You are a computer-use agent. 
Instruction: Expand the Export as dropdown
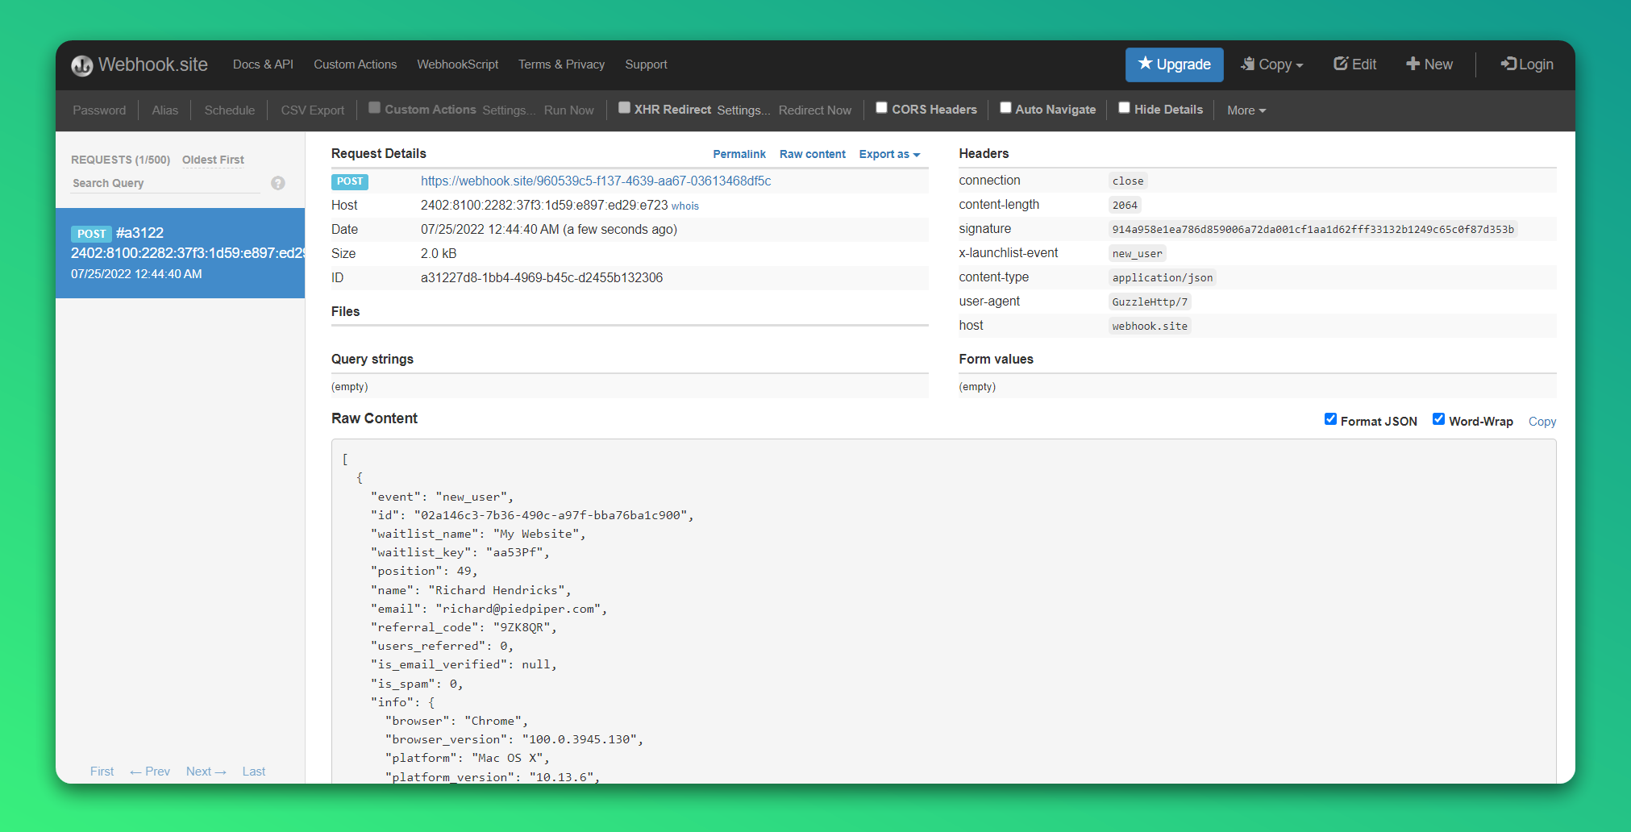pos(889,154)
